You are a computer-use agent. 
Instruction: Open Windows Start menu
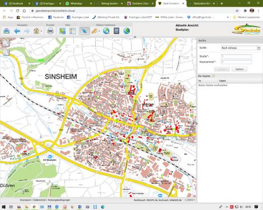pos(3,207)
